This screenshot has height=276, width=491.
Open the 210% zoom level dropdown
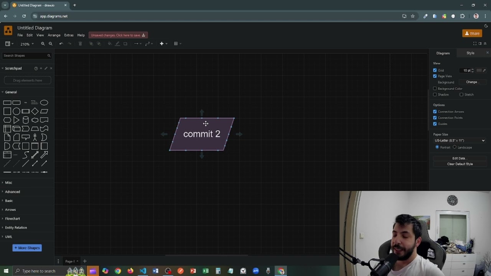27,44
